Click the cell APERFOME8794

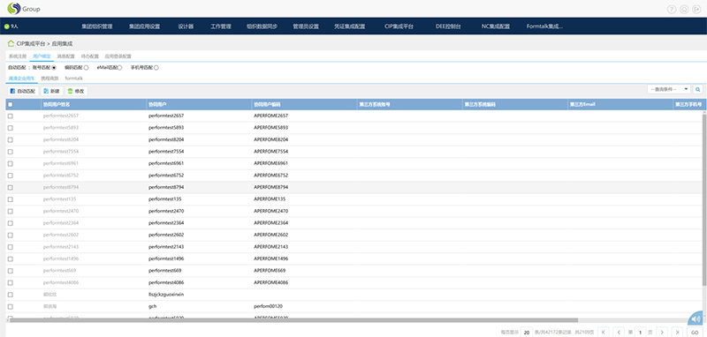[x=271, y=187]
